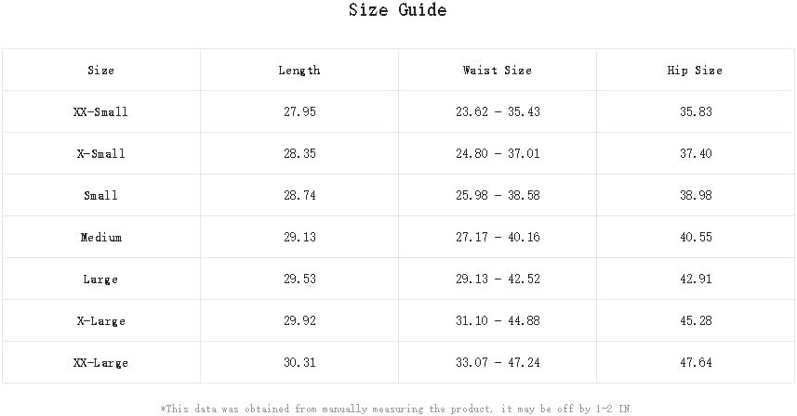Image resolution: width=797 pixels, height=416 pixels.
Task: Click the 27.95 length value
Action: (x=299, y=111)
